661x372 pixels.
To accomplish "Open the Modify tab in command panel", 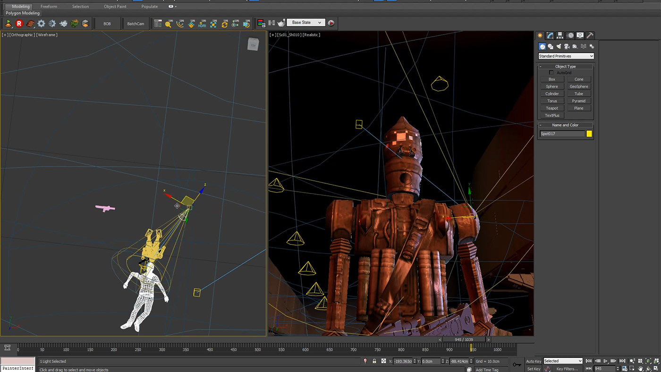I will coord(550,35).
